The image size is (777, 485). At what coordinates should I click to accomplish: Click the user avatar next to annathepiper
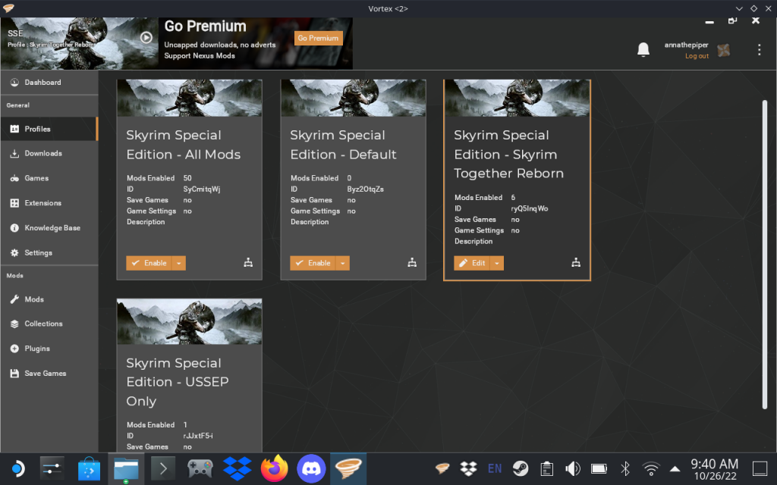pos(724,50)
